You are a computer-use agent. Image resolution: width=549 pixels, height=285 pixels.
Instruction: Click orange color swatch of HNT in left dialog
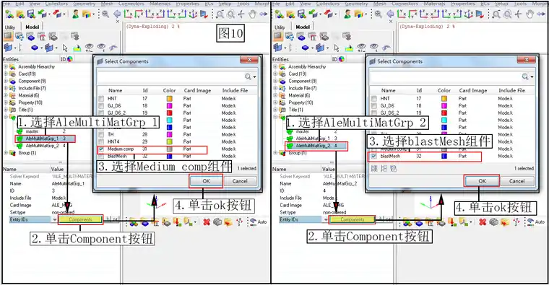click(170, 99)
